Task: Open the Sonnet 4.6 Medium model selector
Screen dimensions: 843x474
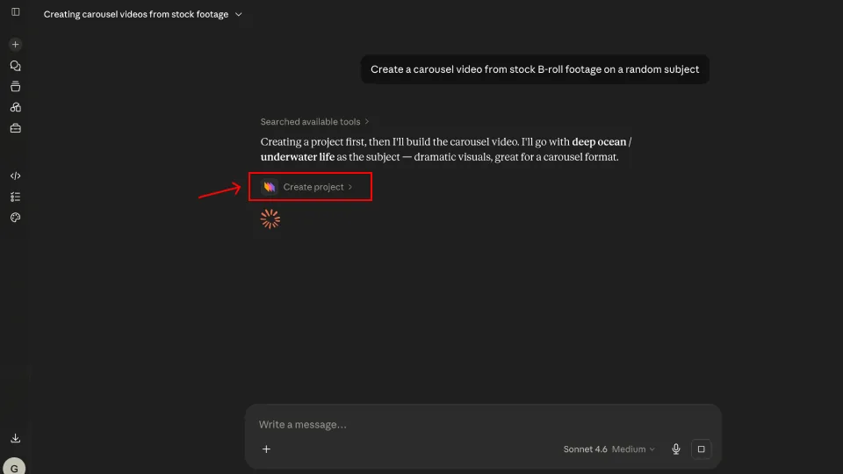Action: (x=609, y=449)
